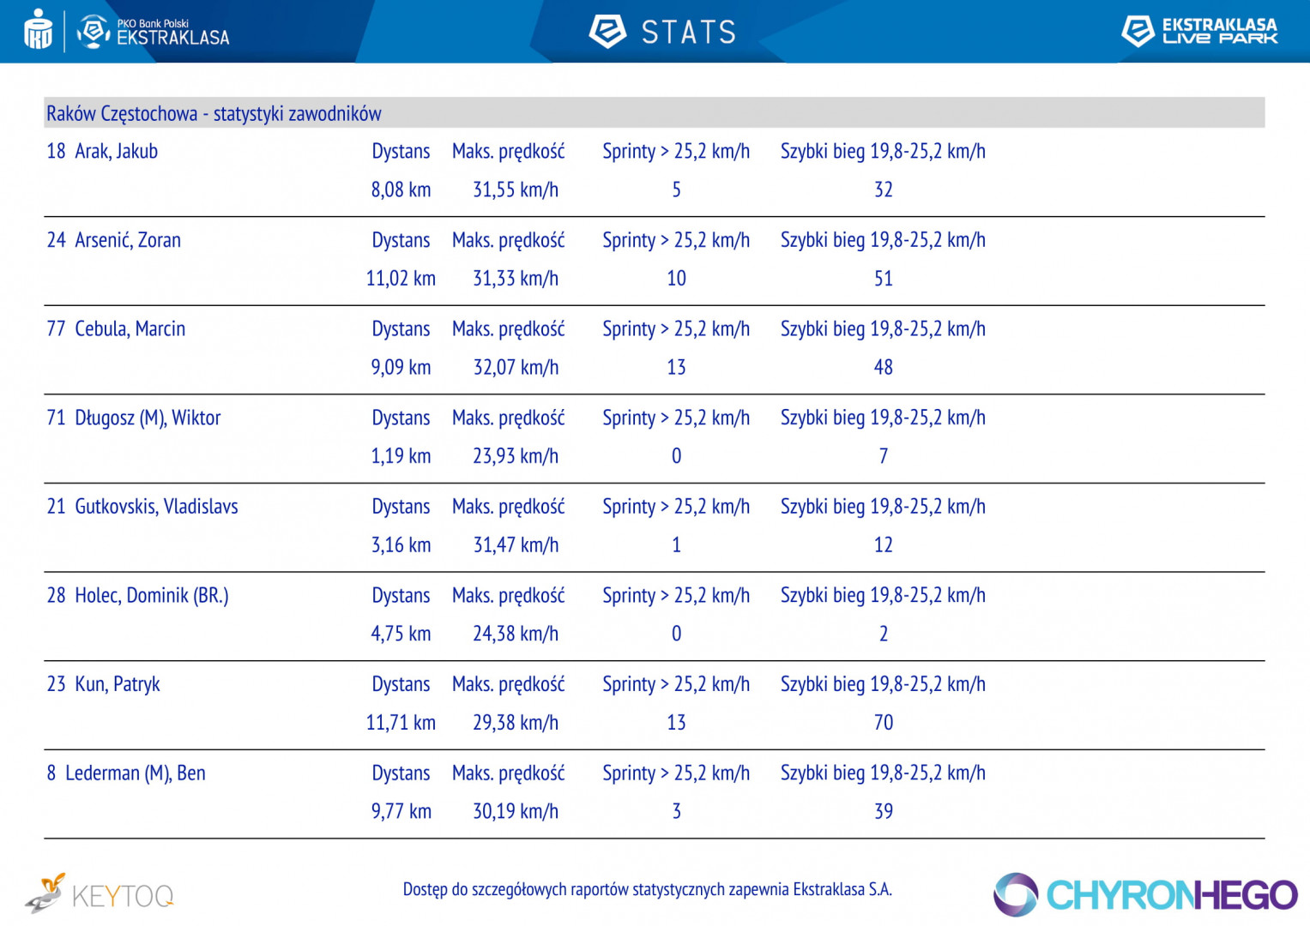Viewport: 1310px width, 926px height.
Task: Click player 21 Gutkovskis, Vladislavs
Action: pyautogui.click(x=142, y=507)
